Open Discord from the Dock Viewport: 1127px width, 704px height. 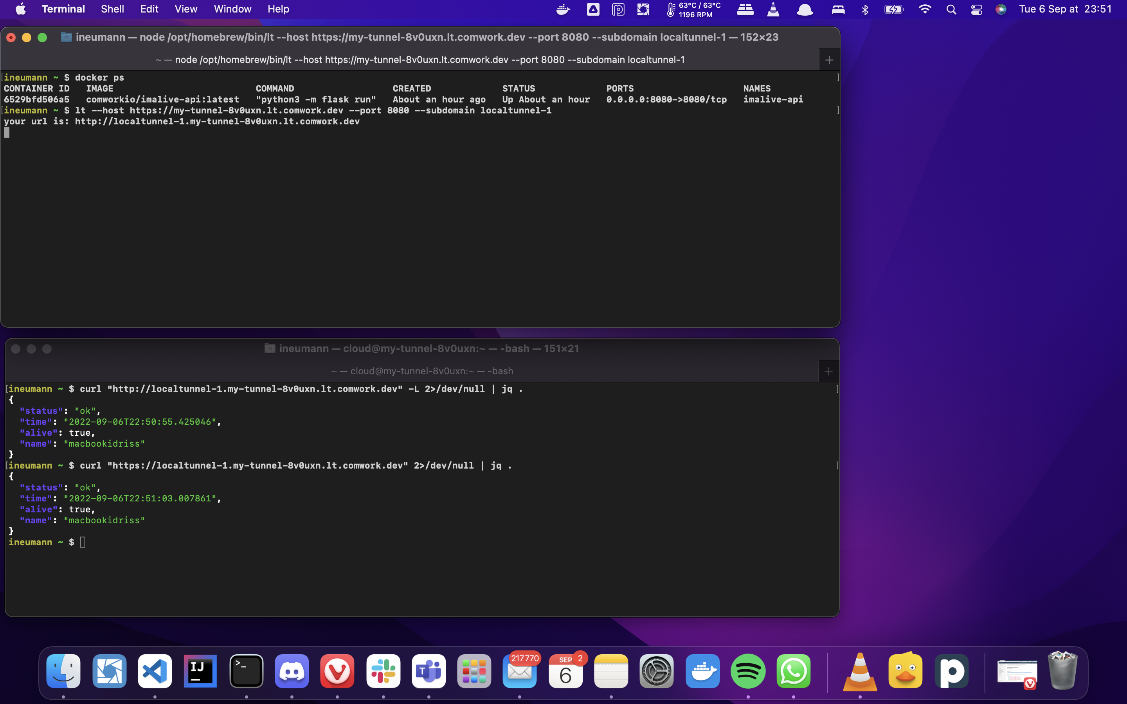coord(292,671)
